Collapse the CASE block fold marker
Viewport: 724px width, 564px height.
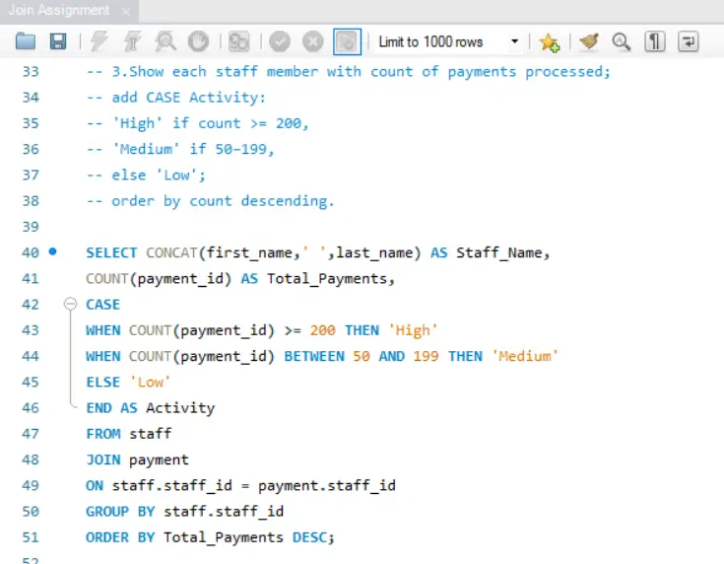(x=70, y=304)
